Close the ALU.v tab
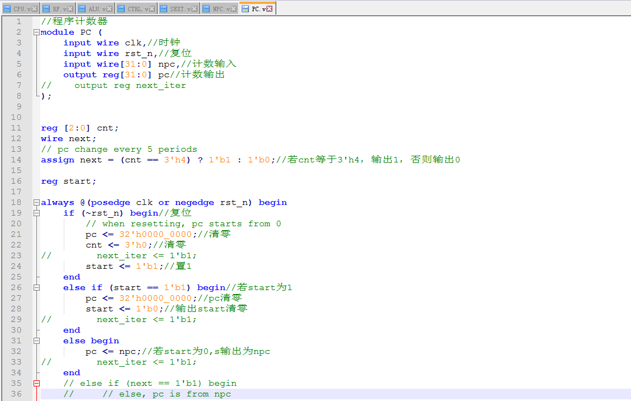The width and height of the screenshot is (631, 401). [109, 9]
